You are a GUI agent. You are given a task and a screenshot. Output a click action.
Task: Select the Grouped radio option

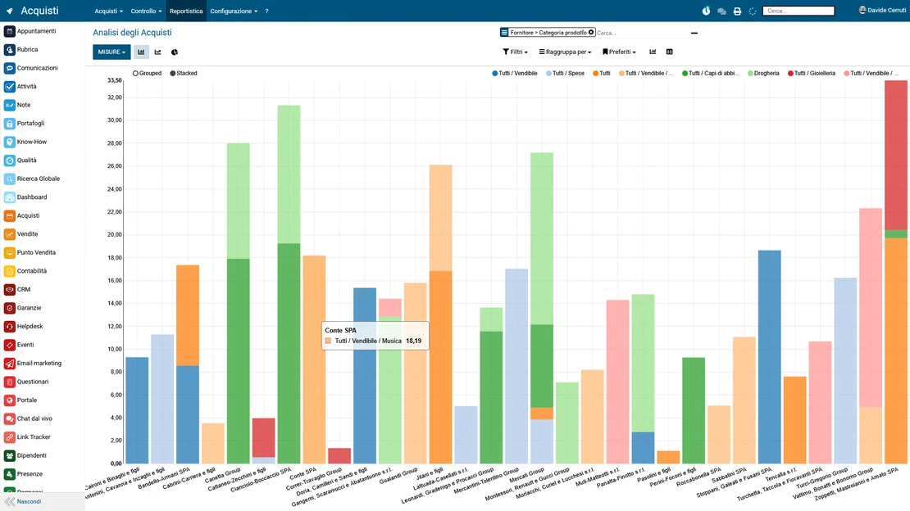147,73
